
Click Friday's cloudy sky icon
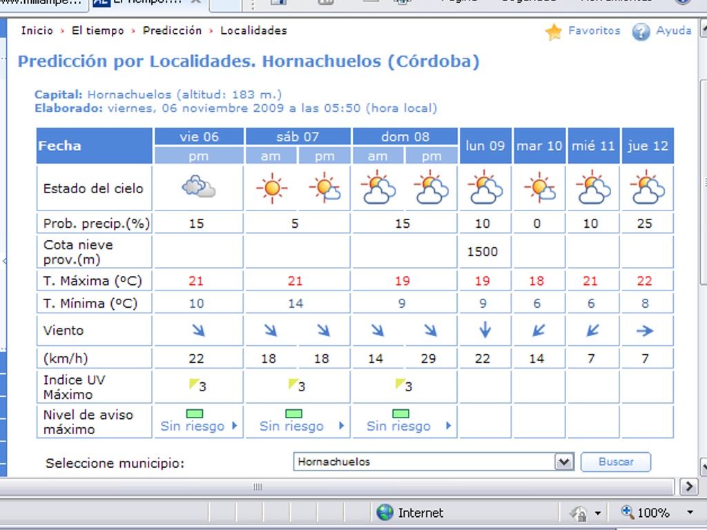coord(199,187)
